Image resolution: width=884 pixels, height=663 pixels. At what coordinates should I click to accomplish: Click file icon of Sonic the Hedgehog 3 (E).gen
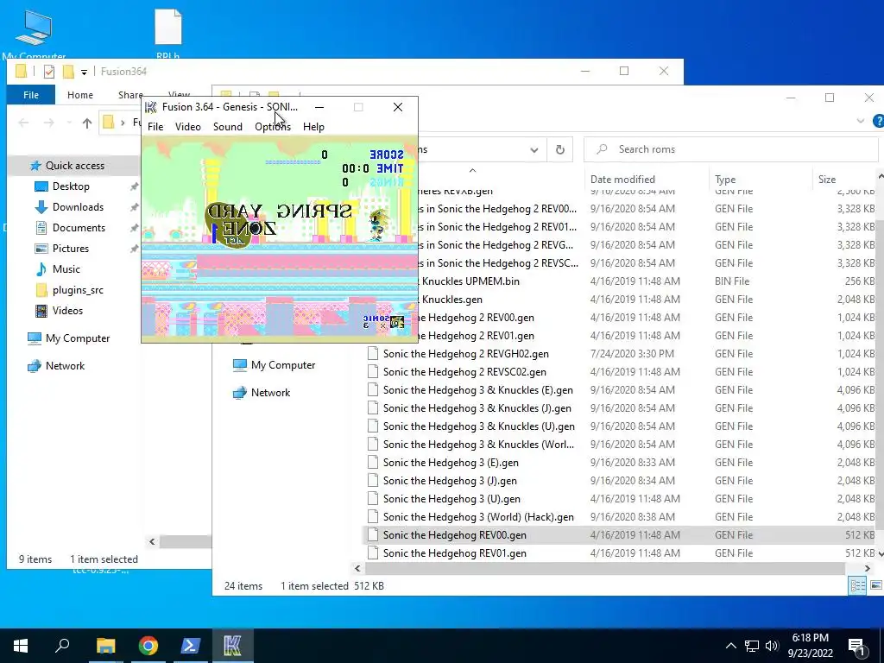(373, 463)
